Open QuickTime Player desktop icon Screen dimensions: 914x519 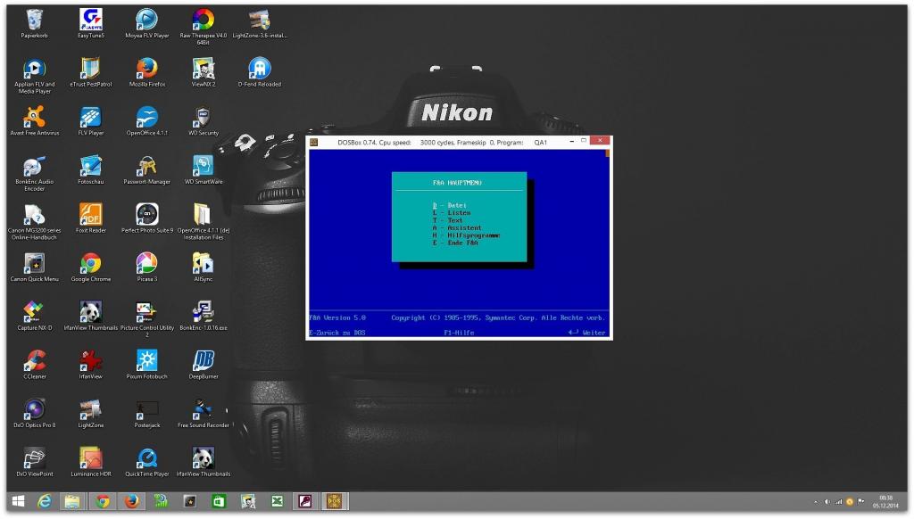[x=147, y=461]
